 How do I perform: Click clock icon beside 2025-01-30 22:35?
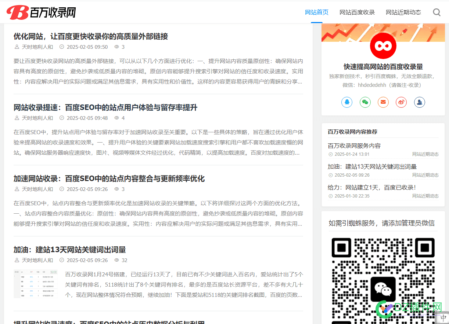[330, 196]
